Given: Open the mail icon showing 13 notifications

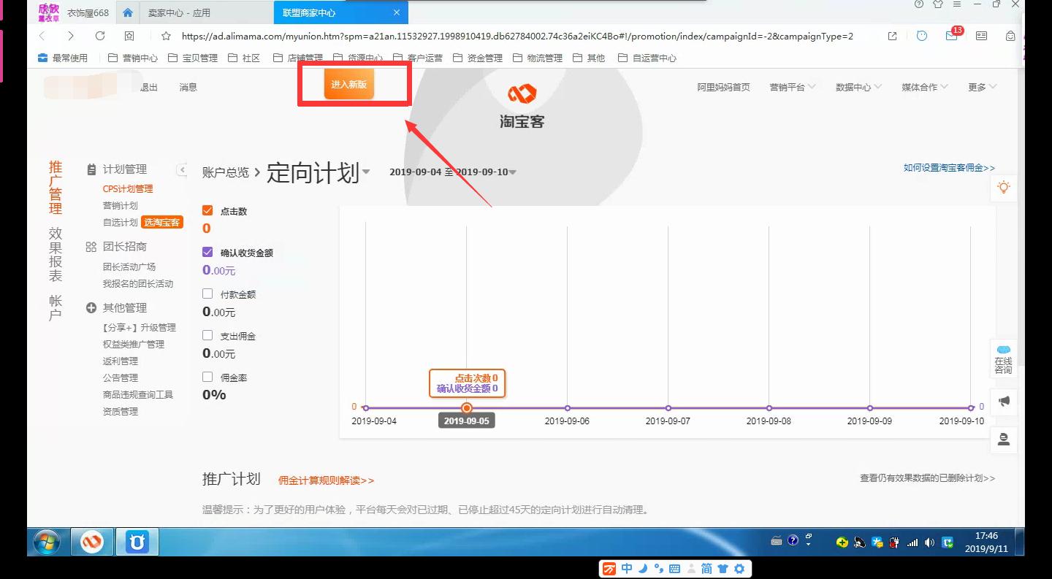Looking at the screenshot, I should [951, 36].
